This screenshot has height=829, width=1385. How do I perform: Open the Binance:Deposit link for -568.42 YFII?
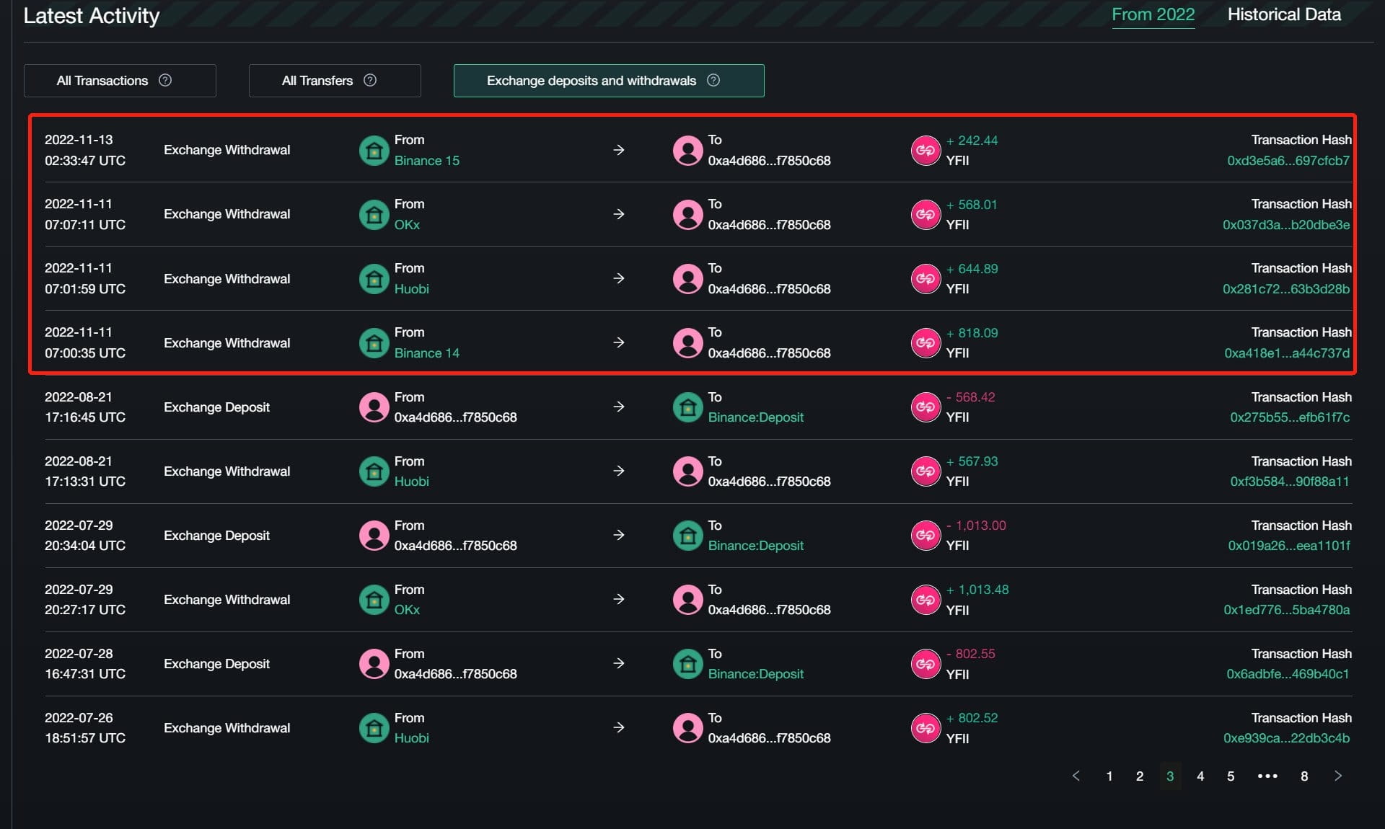(x=755, y=417)
